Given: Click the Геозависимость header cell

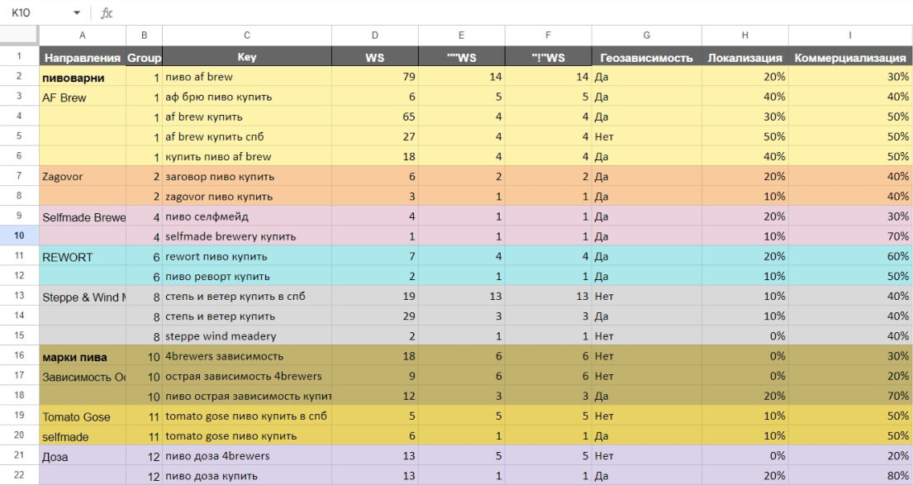Looking at the screenshot, I should coord(646,57).
